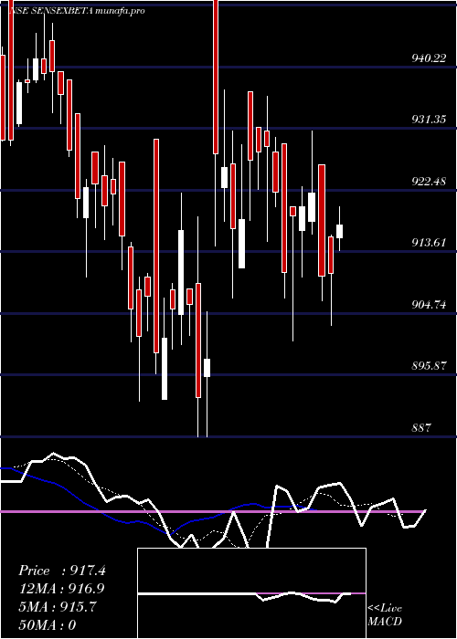Click the '50MA : 0' readout
The height and width of the screenshot is (639, 457).
click(48, 624)
